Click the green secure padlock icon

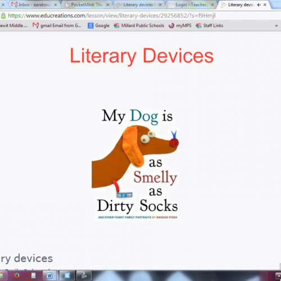click(x=3, y=16)
